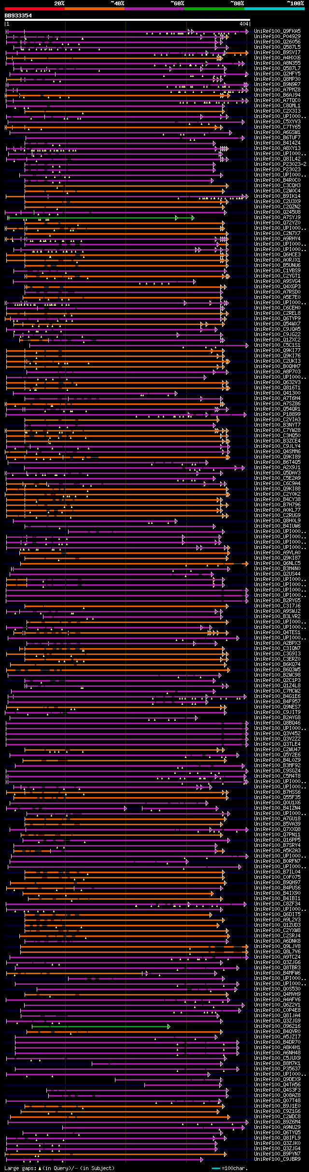Click the UniRef100_P18899 label

tap(277, 414)
